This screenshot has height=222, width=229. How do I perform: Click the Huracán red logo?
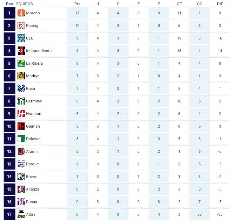click(x=21, y=114)
